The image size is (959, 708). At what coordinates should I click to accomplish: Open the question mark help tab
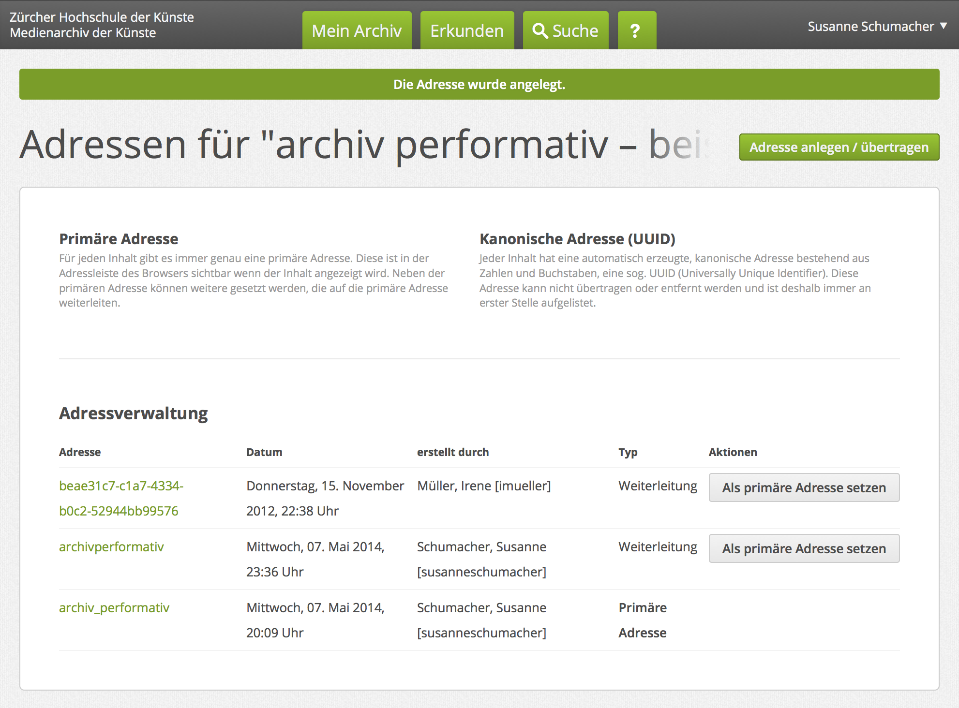pos(636,31)
